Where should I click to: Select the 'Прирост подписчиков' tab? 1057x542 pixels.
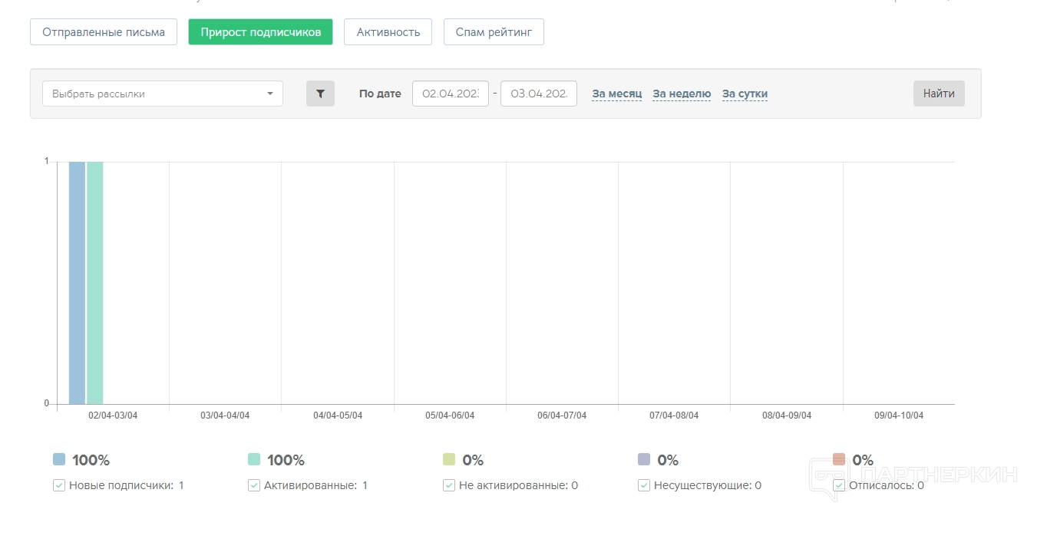coord(260,32)
